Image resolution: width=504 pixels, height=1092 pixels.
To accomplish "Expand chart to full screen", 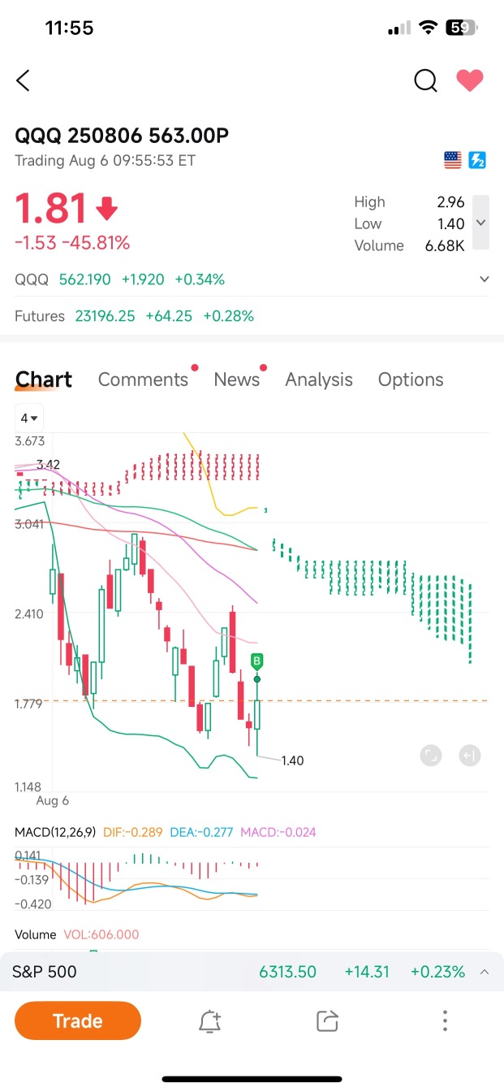I will [431, 756].
